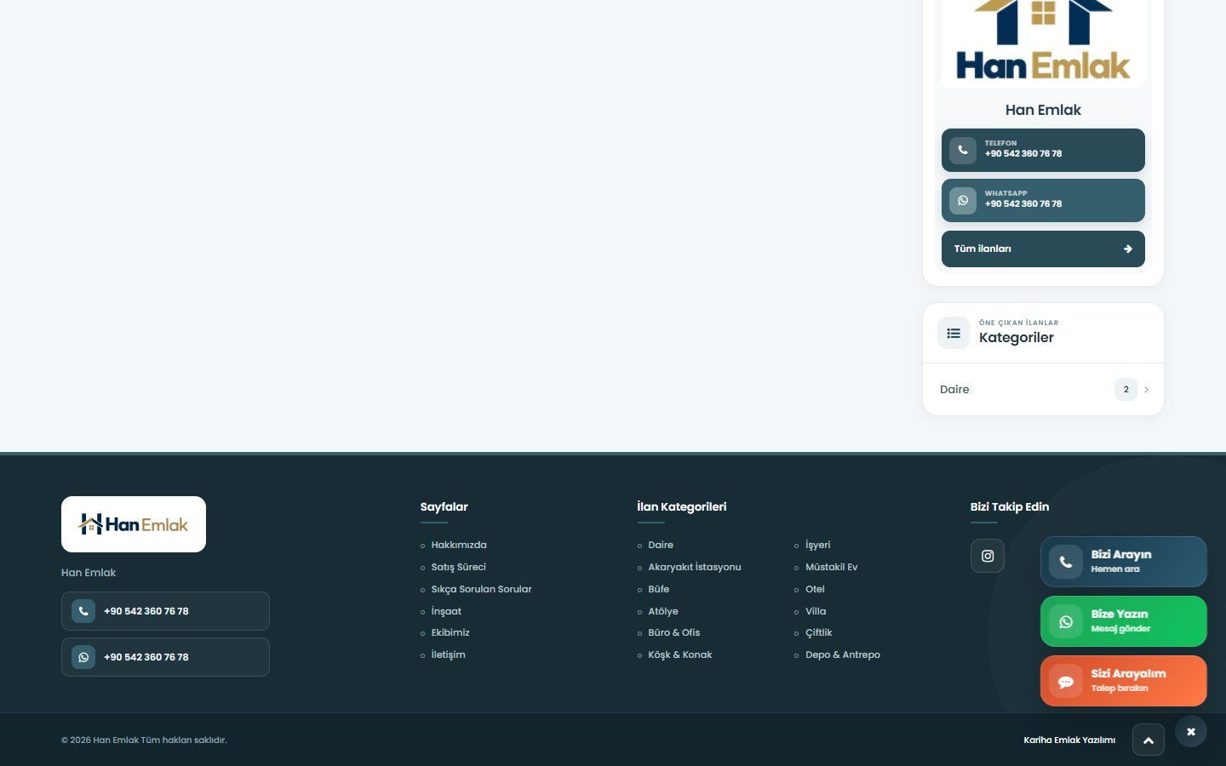The width and height of the screenshot is (1226, 766).
Task: Open Büro & Ofis category
Action: tap(674, 632)
